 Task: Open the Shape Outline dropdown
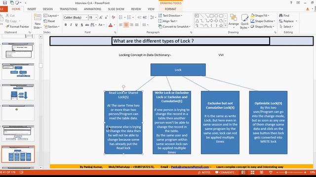(263, 21)
